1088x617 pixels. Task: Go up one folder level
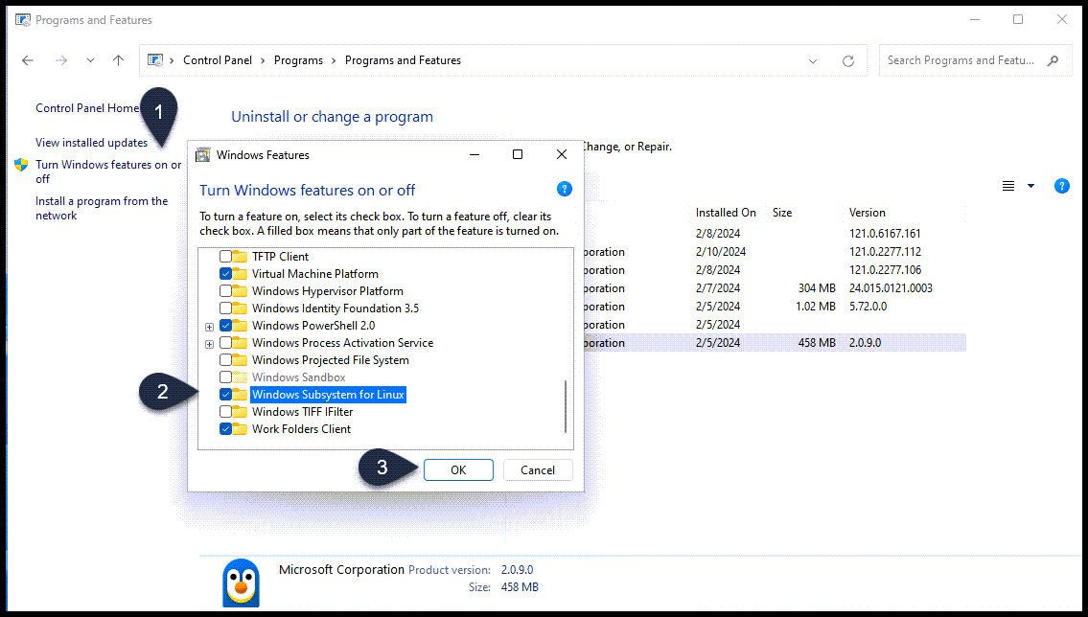tap(119, 60)
